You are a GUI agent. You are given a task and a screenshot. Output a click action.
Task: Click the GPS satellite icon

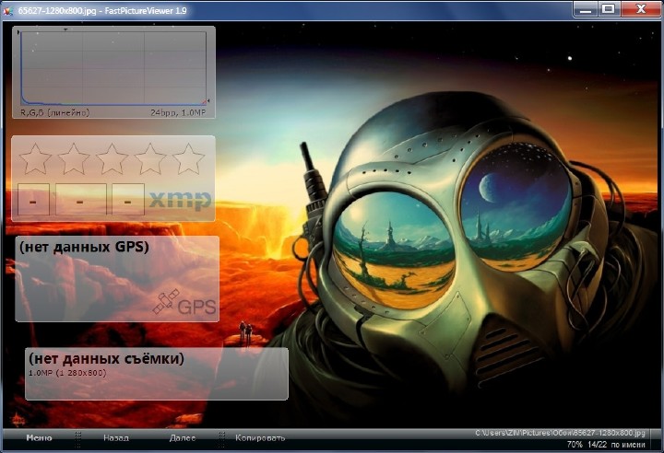click(166, 301)
